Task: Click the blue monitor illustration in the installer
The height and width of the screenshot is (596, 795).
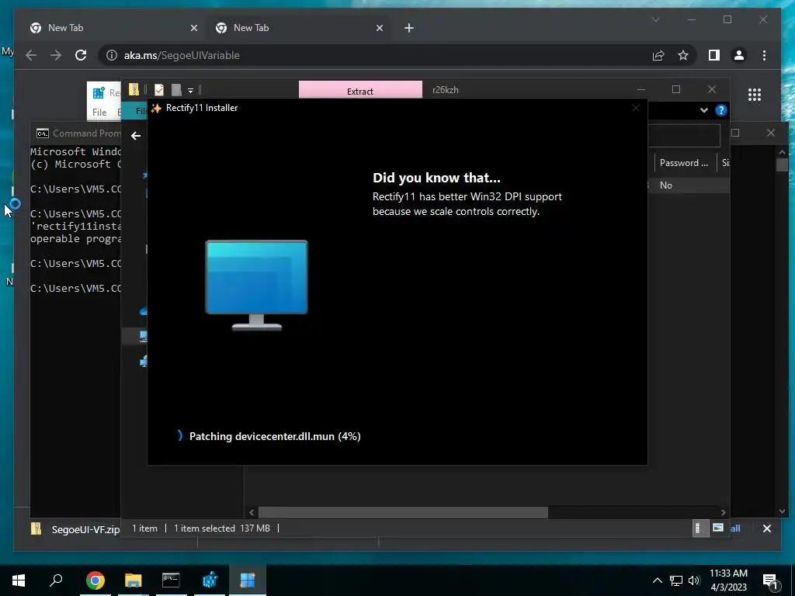Action: point(256,286)
